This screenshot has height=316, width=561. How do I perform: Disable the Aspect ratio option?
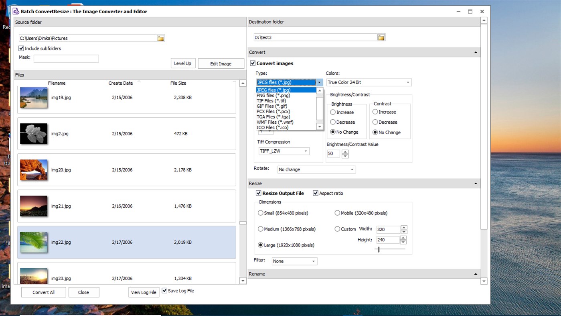coord(316,193)
